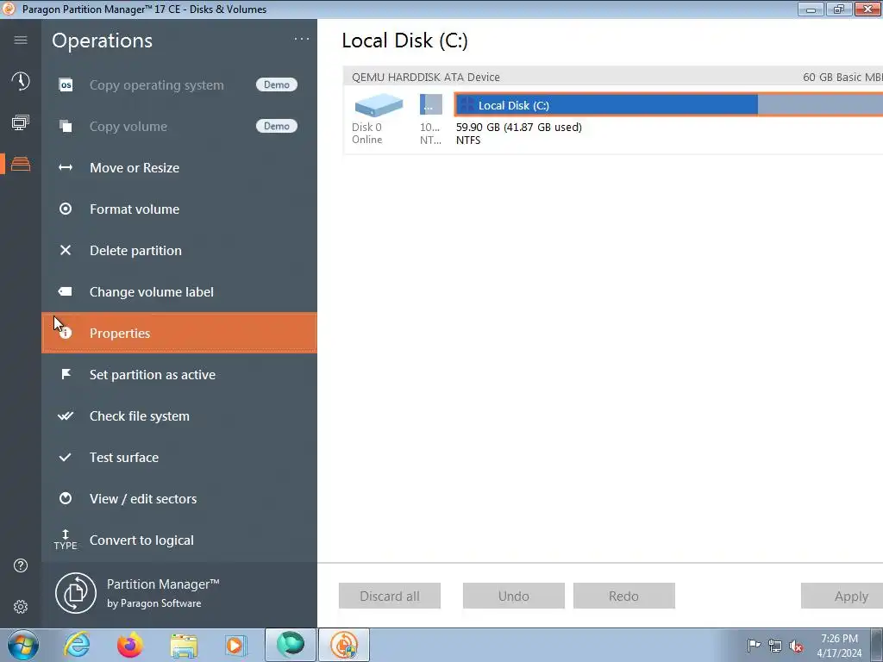Choose Delete partition

coord(179,251)
